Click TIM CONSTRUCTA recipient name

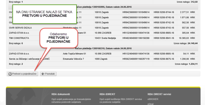[x=19, y=38]
